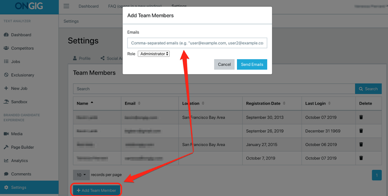Sort table by Registration Date column

(x=266, y=103)
